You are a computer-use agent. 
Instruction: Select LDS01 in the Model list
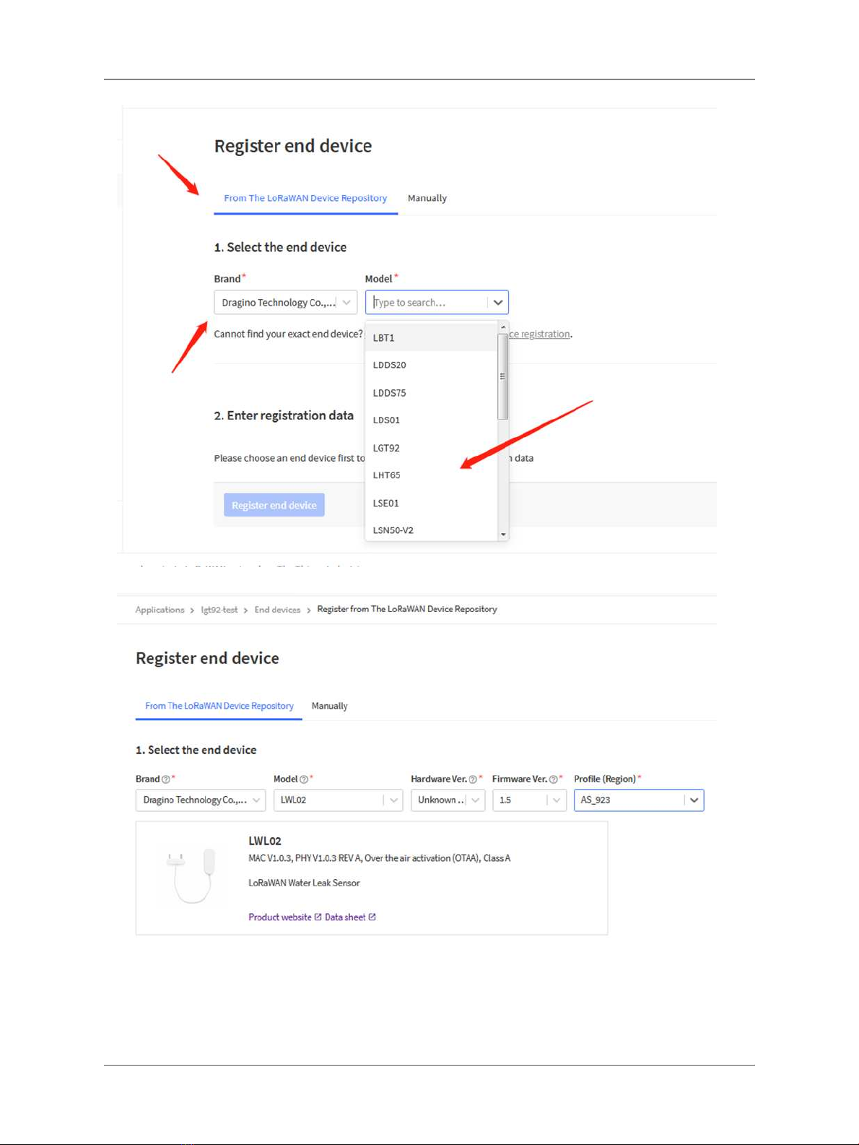pyautogui.click(x=432, y=420)
